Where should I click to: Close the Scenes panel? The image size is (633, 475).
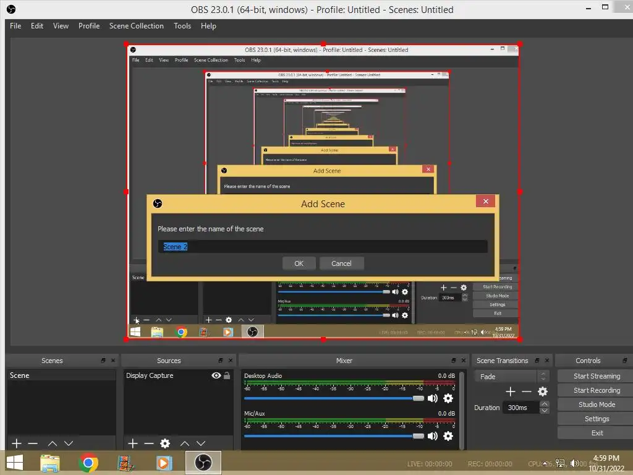pos(113,361)
